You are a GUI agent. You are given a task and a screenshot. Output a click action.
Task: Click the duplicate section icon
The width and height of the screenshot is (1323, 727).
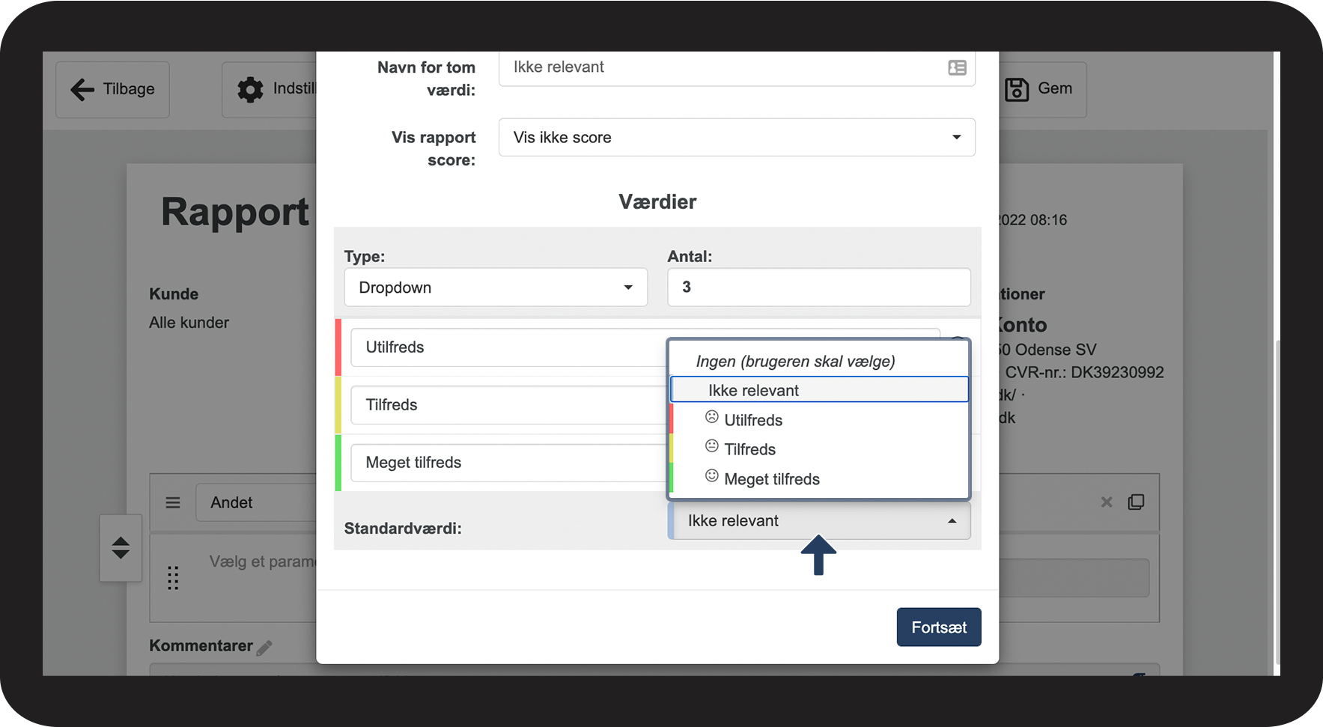coord(1136,502)
